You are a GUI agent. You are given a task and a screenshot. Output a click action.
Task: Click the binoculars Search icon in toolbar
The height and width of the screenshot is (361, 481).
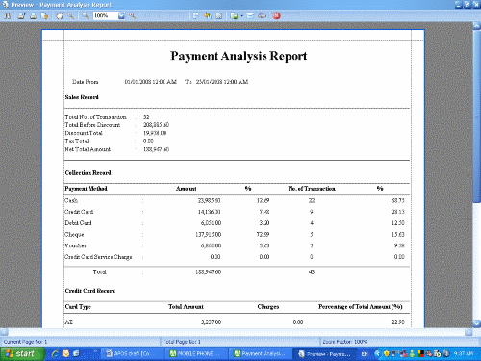(x=7, y=15)
